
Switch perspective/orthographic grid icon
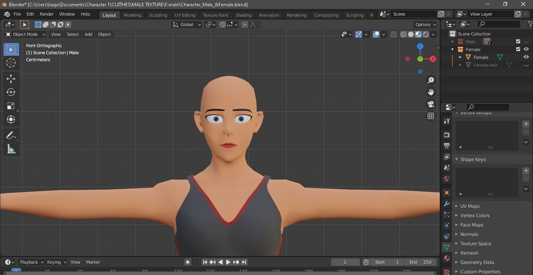coord(431,116)
